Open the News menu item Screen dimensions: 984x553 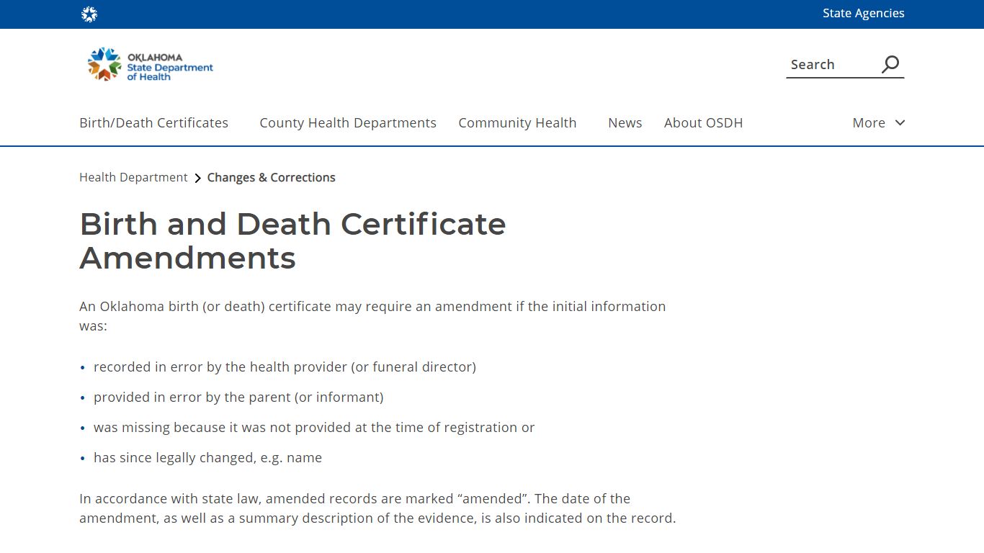(x=625, y=122)
